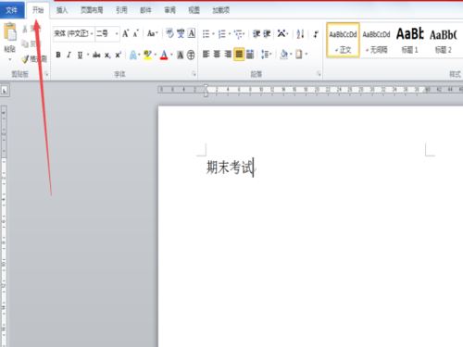Apply the 标题 1 heading style
This screenshot has height=347, width=463.
[x=410, y=40]
